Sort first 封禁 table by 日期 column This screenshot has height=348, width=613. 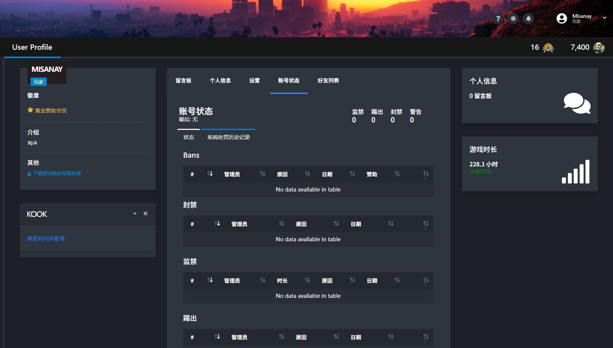tap(370, 224)
